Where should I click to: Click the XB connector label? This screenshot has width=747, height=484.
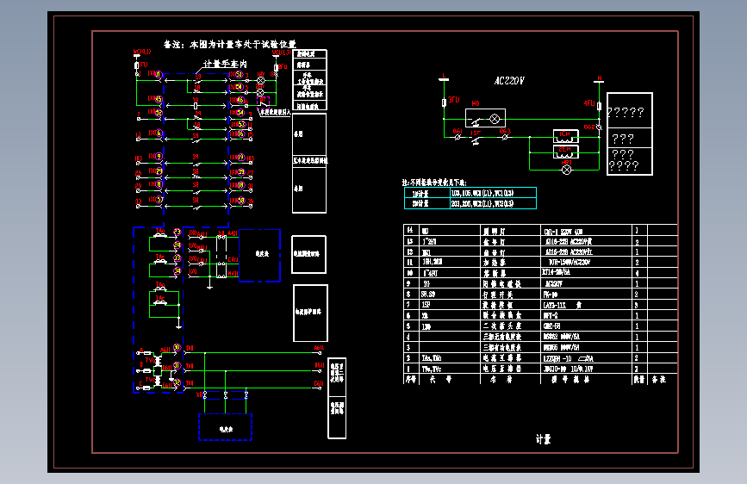pos(199,394)
